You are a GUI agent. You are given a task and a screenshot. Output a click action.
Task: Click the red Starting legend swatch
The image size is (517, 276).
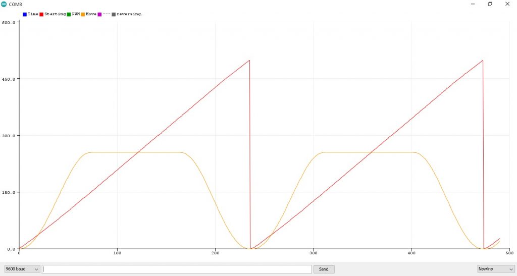click(x=41, y=14)
